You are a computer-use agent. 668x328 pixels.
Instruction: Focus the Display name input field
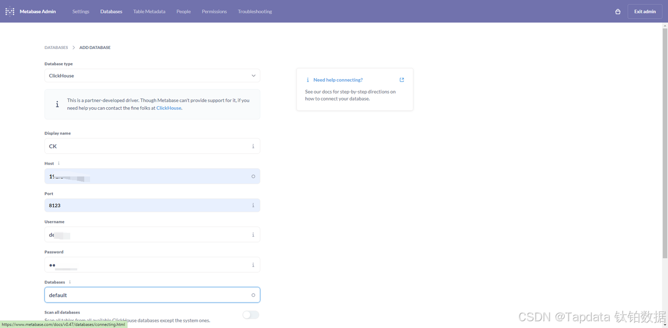[152, 146]
